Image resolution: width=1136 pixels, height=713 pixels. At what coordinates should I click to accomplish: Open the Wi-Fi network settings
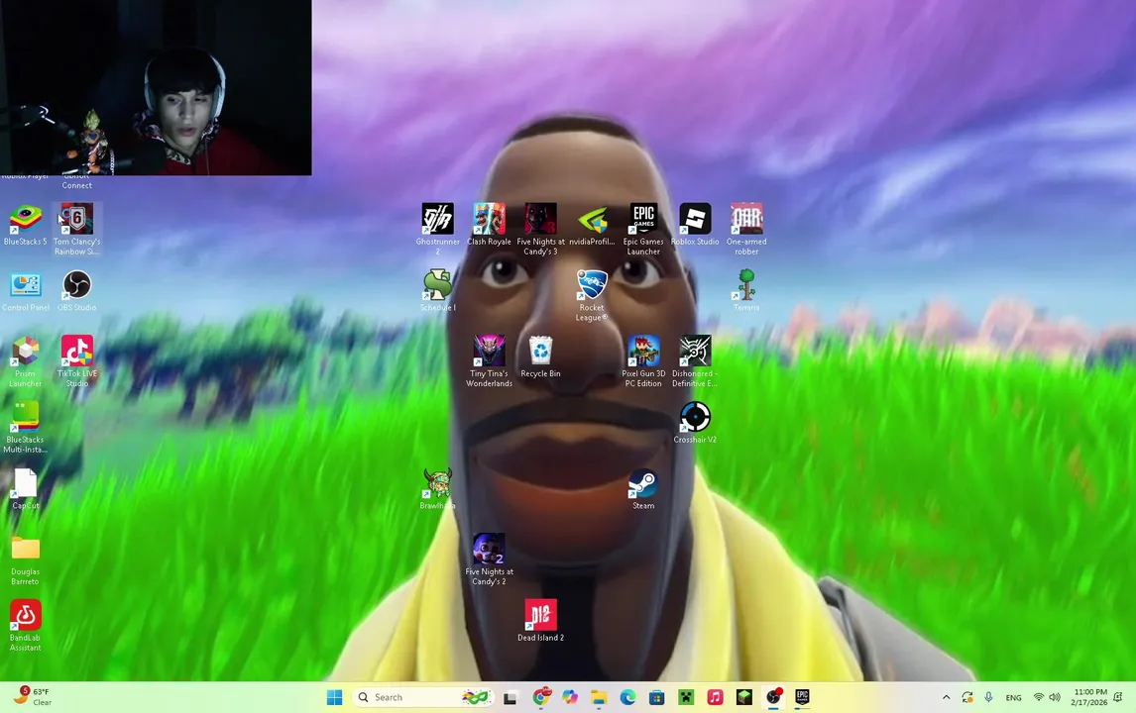tap(1039, 697)
